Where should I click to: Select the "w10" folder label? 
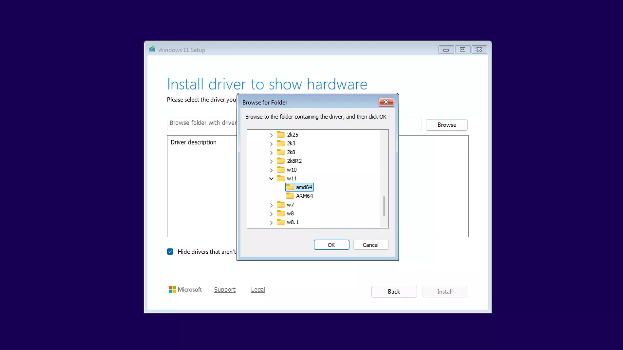pyautogui.click(x=292, y=170)
